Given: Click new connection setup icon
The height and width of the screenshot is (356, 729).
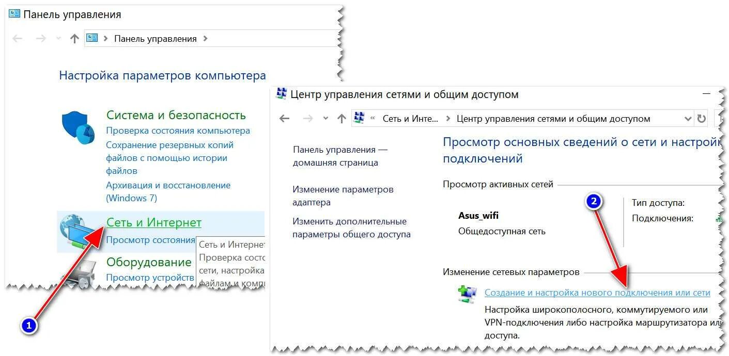Looking at the screenshot, I should click(467, 294).
